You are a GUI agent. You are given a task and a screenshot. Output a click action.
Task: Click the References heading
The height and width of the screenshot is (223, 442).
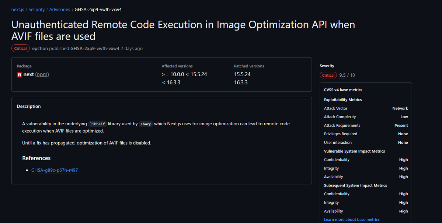point(36,158)
